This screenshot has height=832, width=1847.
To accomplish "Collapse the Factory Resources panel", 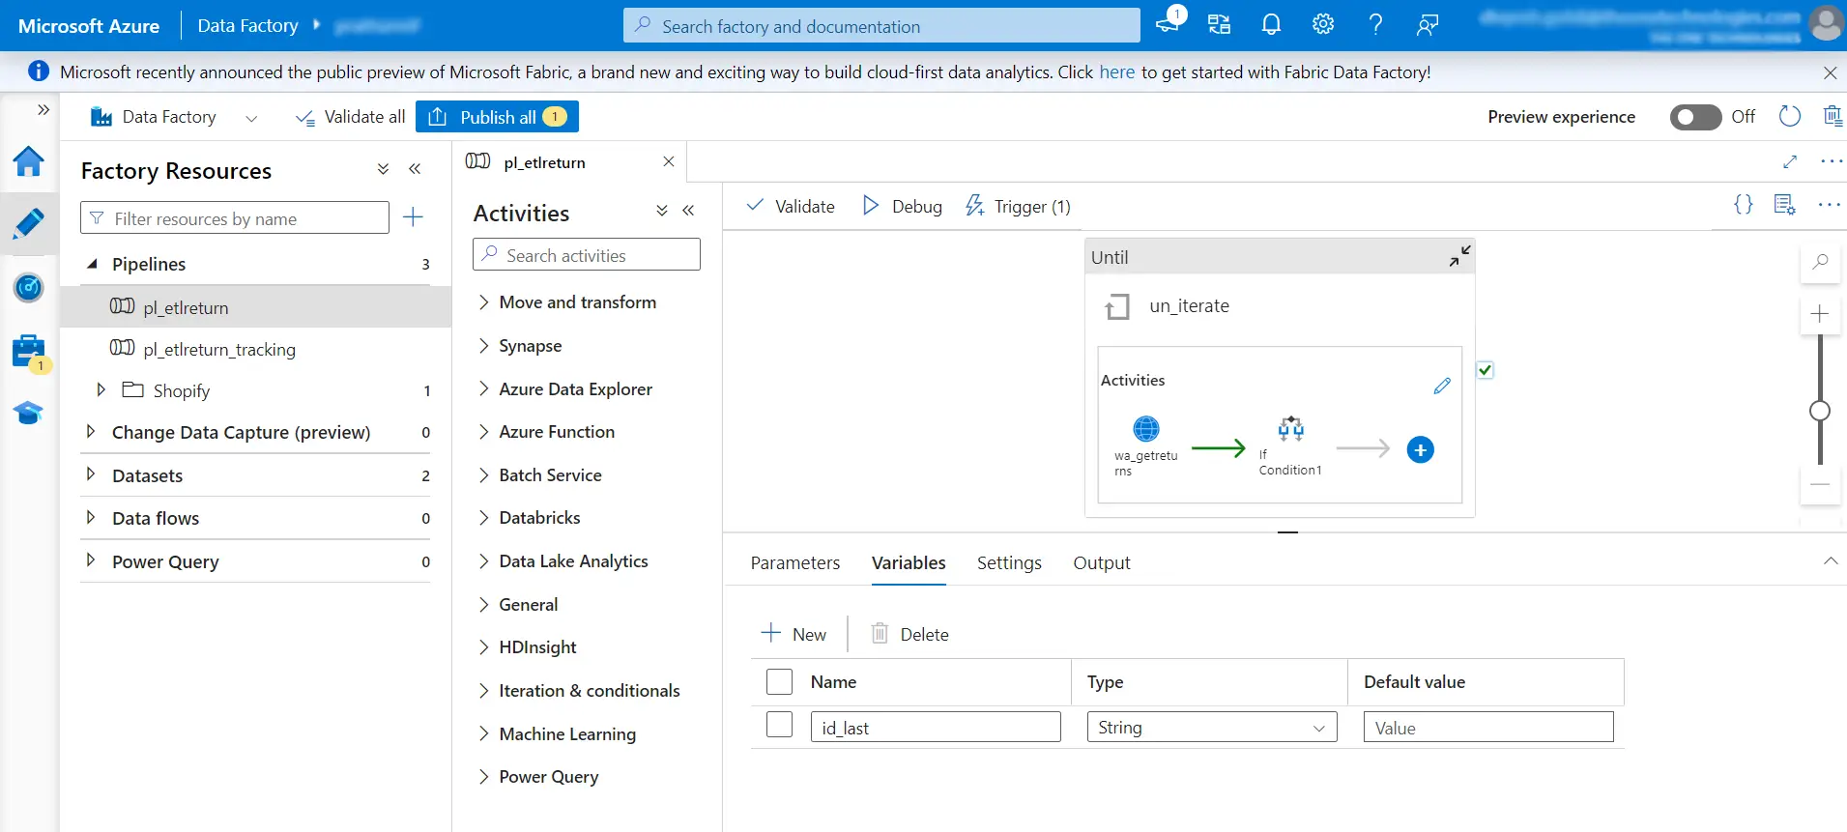I will (x=415, y=169).
